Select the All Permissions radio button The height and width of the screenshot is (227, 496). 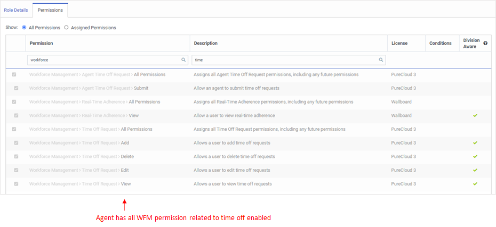point(24,27)
